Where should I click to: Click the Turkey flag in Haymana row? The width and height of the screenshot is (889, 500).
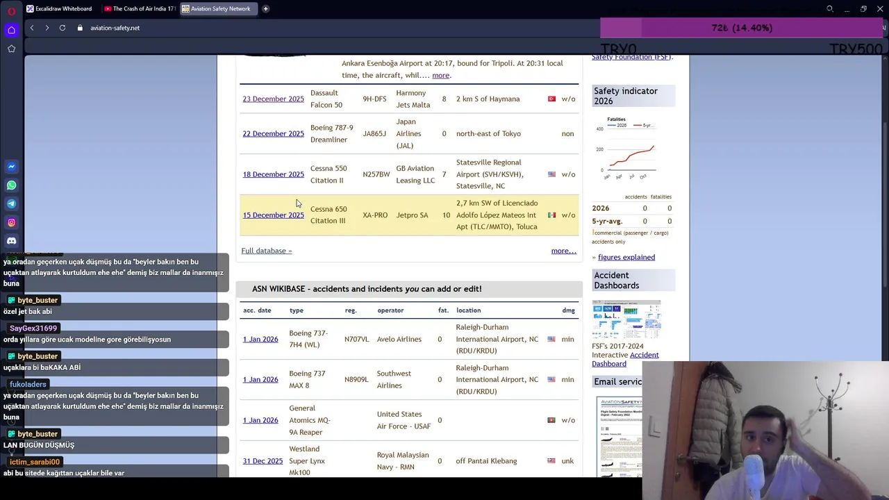[x=551, y=99]
